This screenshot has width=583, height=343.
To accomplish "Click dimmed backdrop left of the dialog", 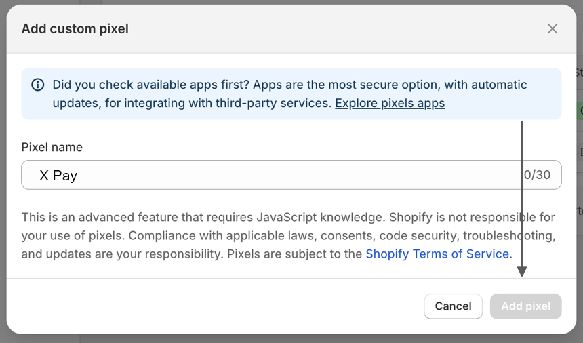I will coord(3,171).
